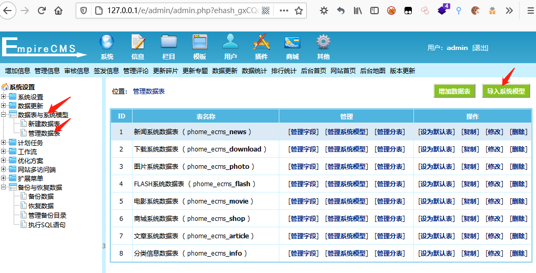This screenshot has height=273, width=536.
Task: Click the 插件 plugin icon
Action: [x=261, y=43]
